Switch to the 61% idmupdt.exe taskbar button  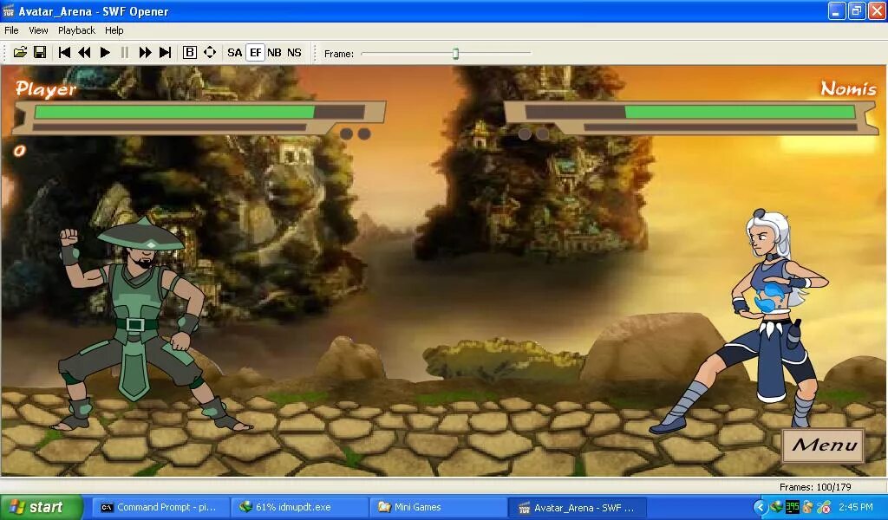[x=299, y=508]
